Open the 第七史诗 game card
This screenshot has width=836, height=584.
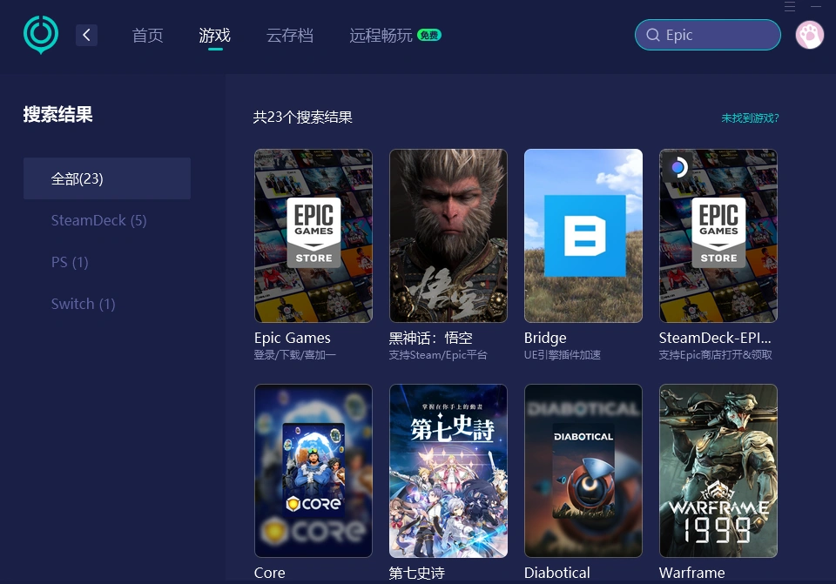coord(448,470)
